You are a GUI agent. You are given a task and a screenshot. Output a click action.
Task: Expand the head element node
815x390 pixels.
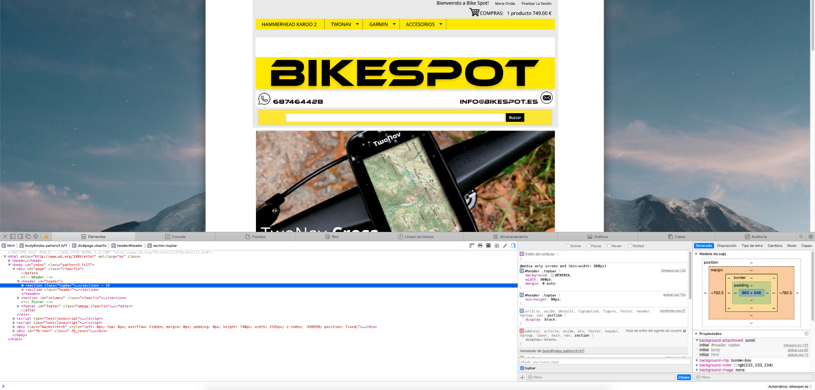pos(9,261)
